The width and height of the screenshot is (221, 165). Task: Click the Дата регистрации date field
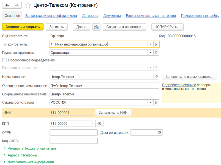click(x=144, y=132)
